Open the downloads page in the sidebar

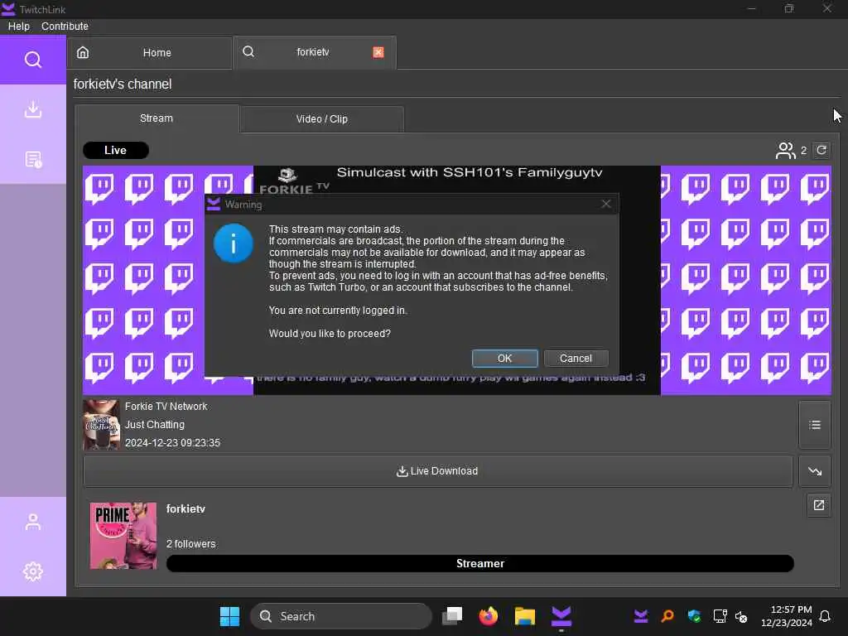click(x=33, y=109)
